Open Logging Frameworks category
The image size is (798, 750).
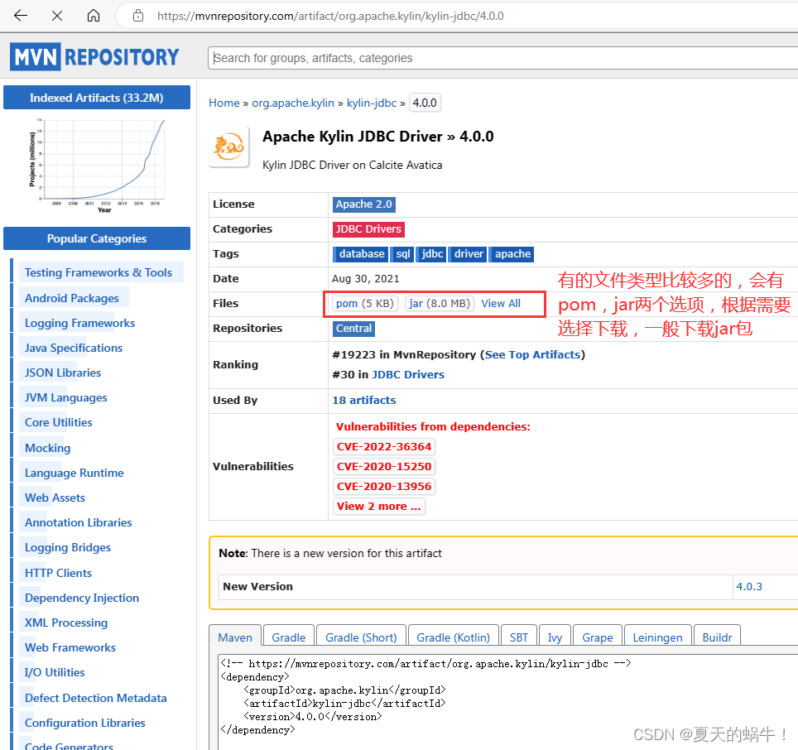[x=80, y=323]
